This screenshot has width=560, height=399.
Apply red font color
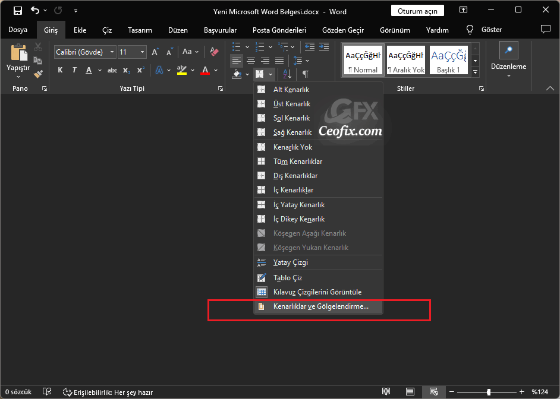tap(205, 70)
